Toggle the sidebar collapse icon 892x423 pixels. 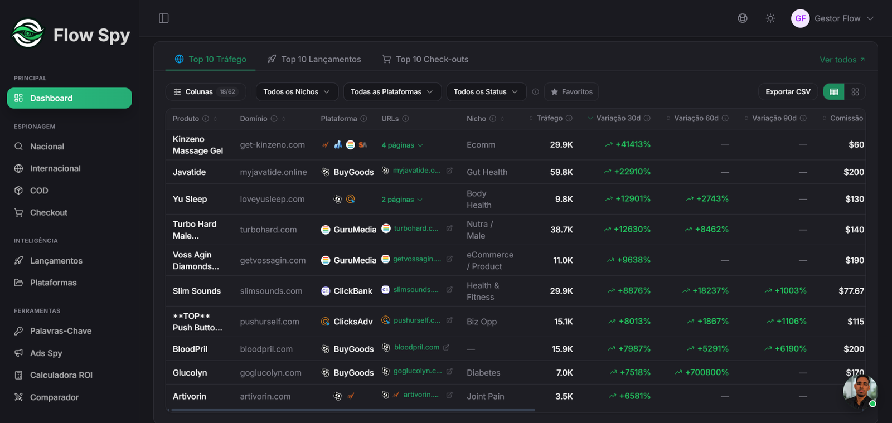coord(164,18)
